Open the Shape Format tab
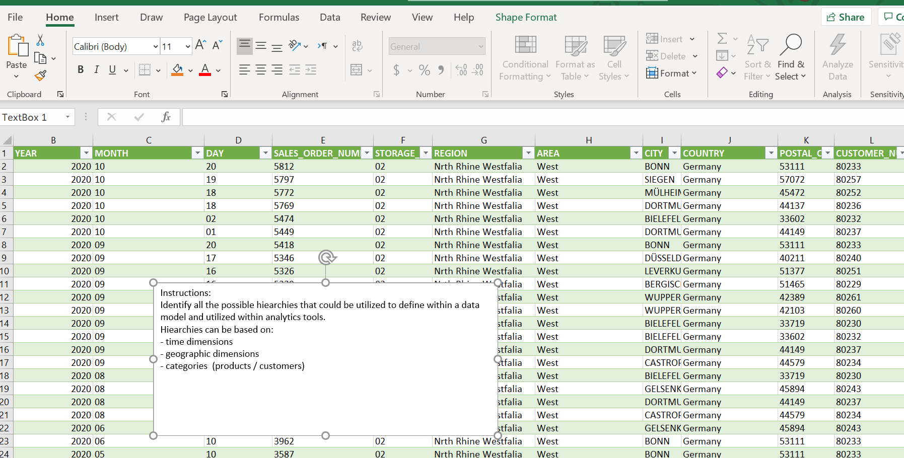Viewport: 904px width, 458px height. coord(526,17)
